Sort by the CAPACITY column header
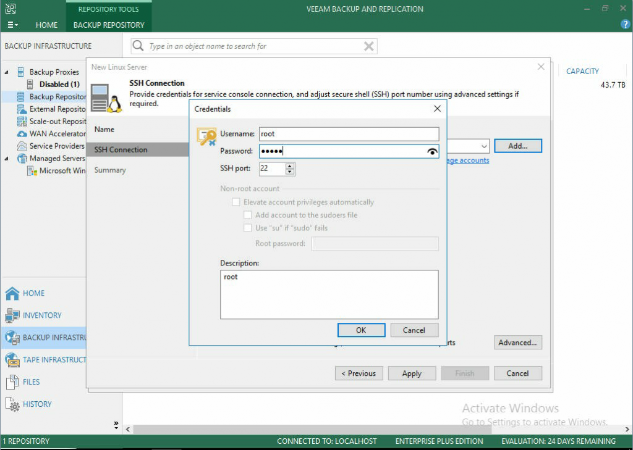The image size is (633, 450). pyautogui.click(x=582, y=72)
